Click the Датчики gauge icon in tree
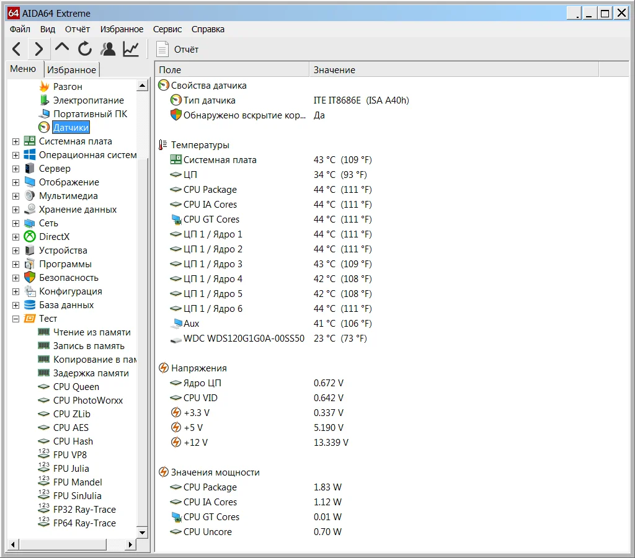The image size is (635, 558). [x=44, y=127]
